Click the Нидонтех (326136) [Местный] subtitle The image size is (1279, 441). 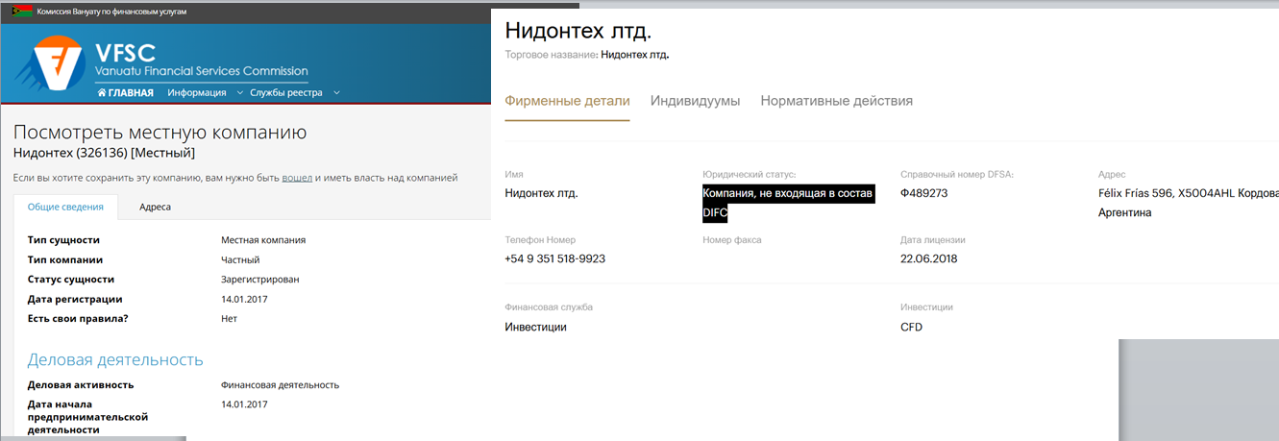click(105, 153)
